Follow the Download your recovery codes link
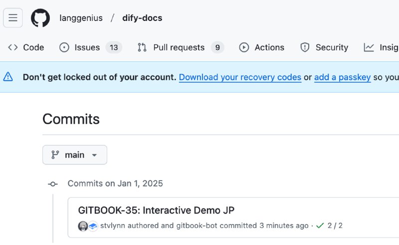 (x=240, y=77)
